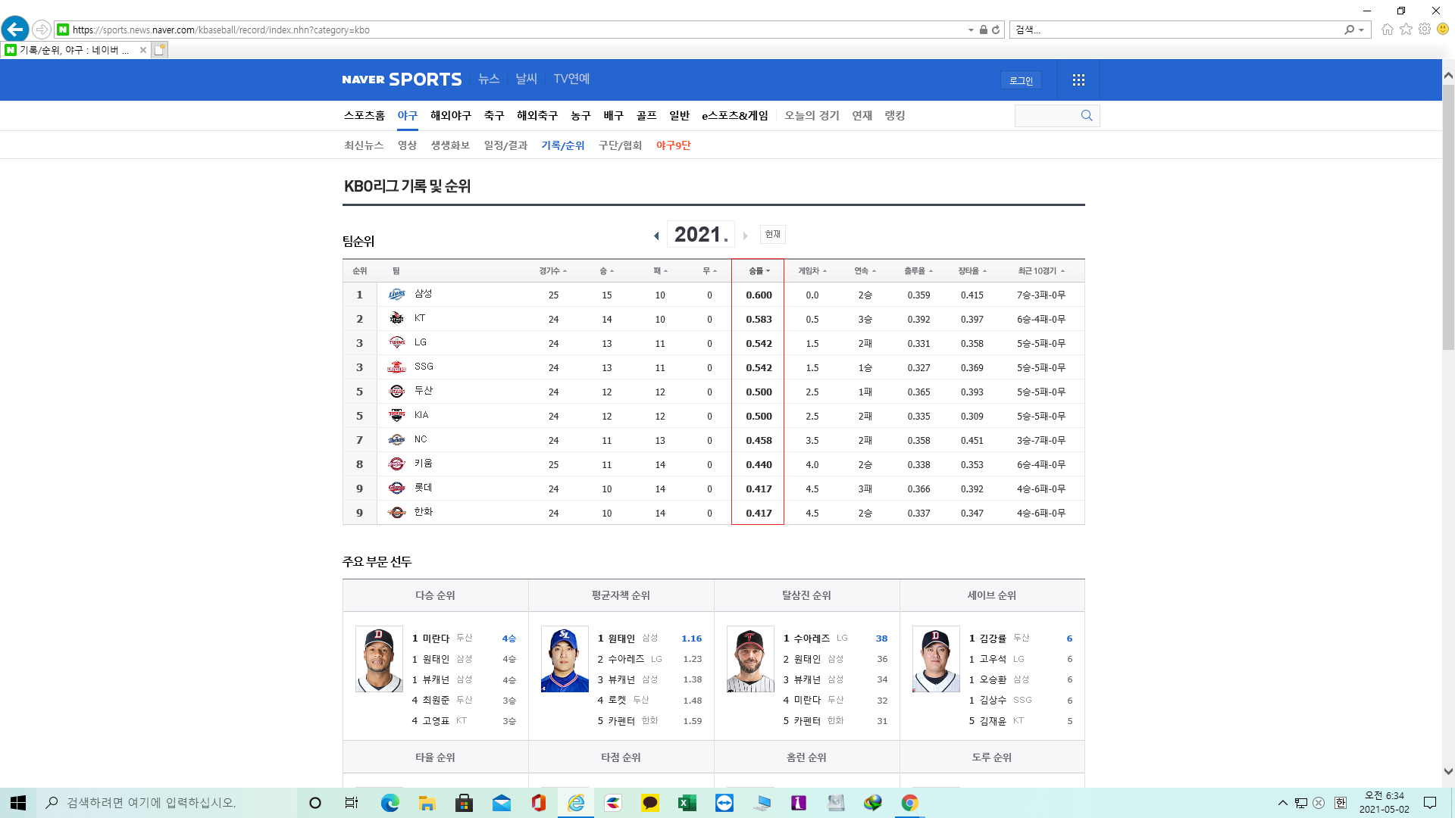1455x818 pixels.
Task: Open Microsoft Edge from taskbar
Action: click(x=390, y=803)
